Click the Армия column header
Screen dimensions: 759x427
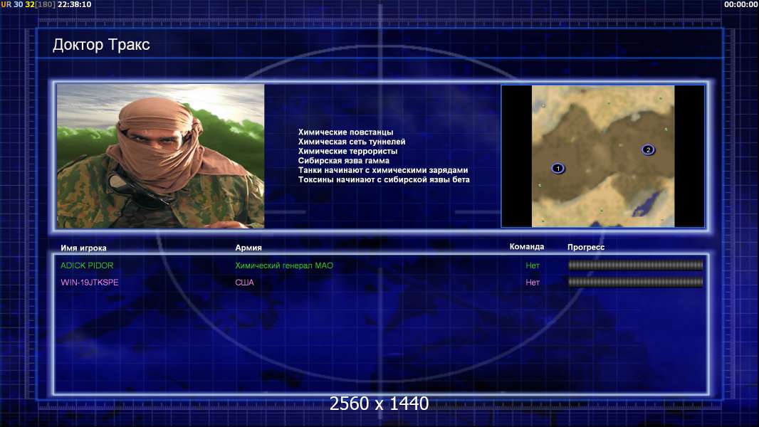click(248, 248)
